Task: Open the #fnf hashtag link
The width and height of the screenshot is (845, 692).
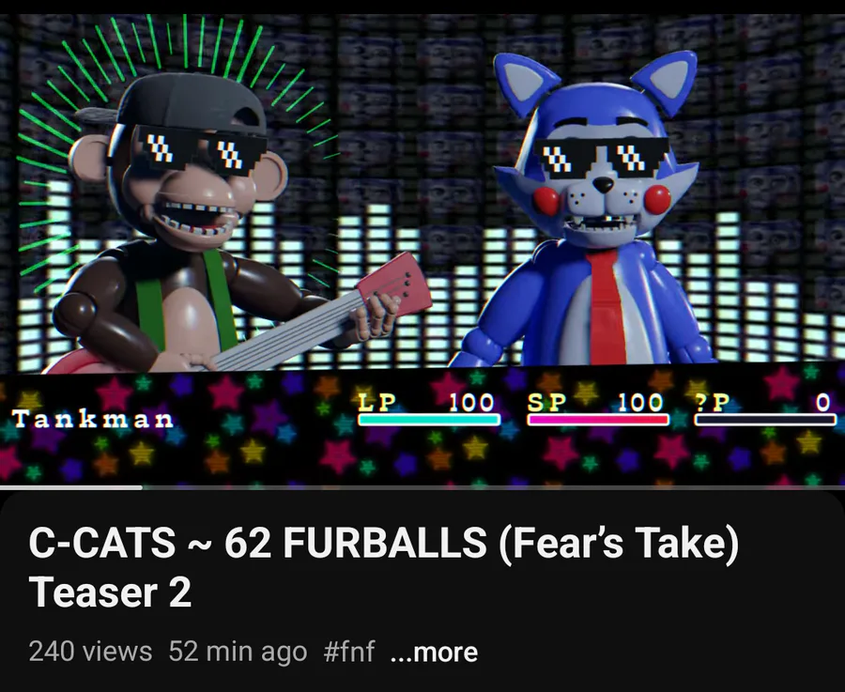Action: [348, 651]
